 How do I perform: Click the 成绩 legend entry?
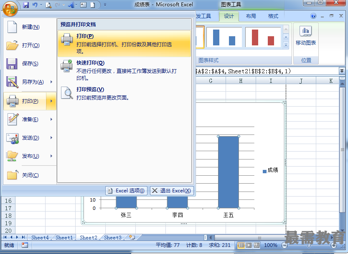pyautogui.click(x=270, y=170)
